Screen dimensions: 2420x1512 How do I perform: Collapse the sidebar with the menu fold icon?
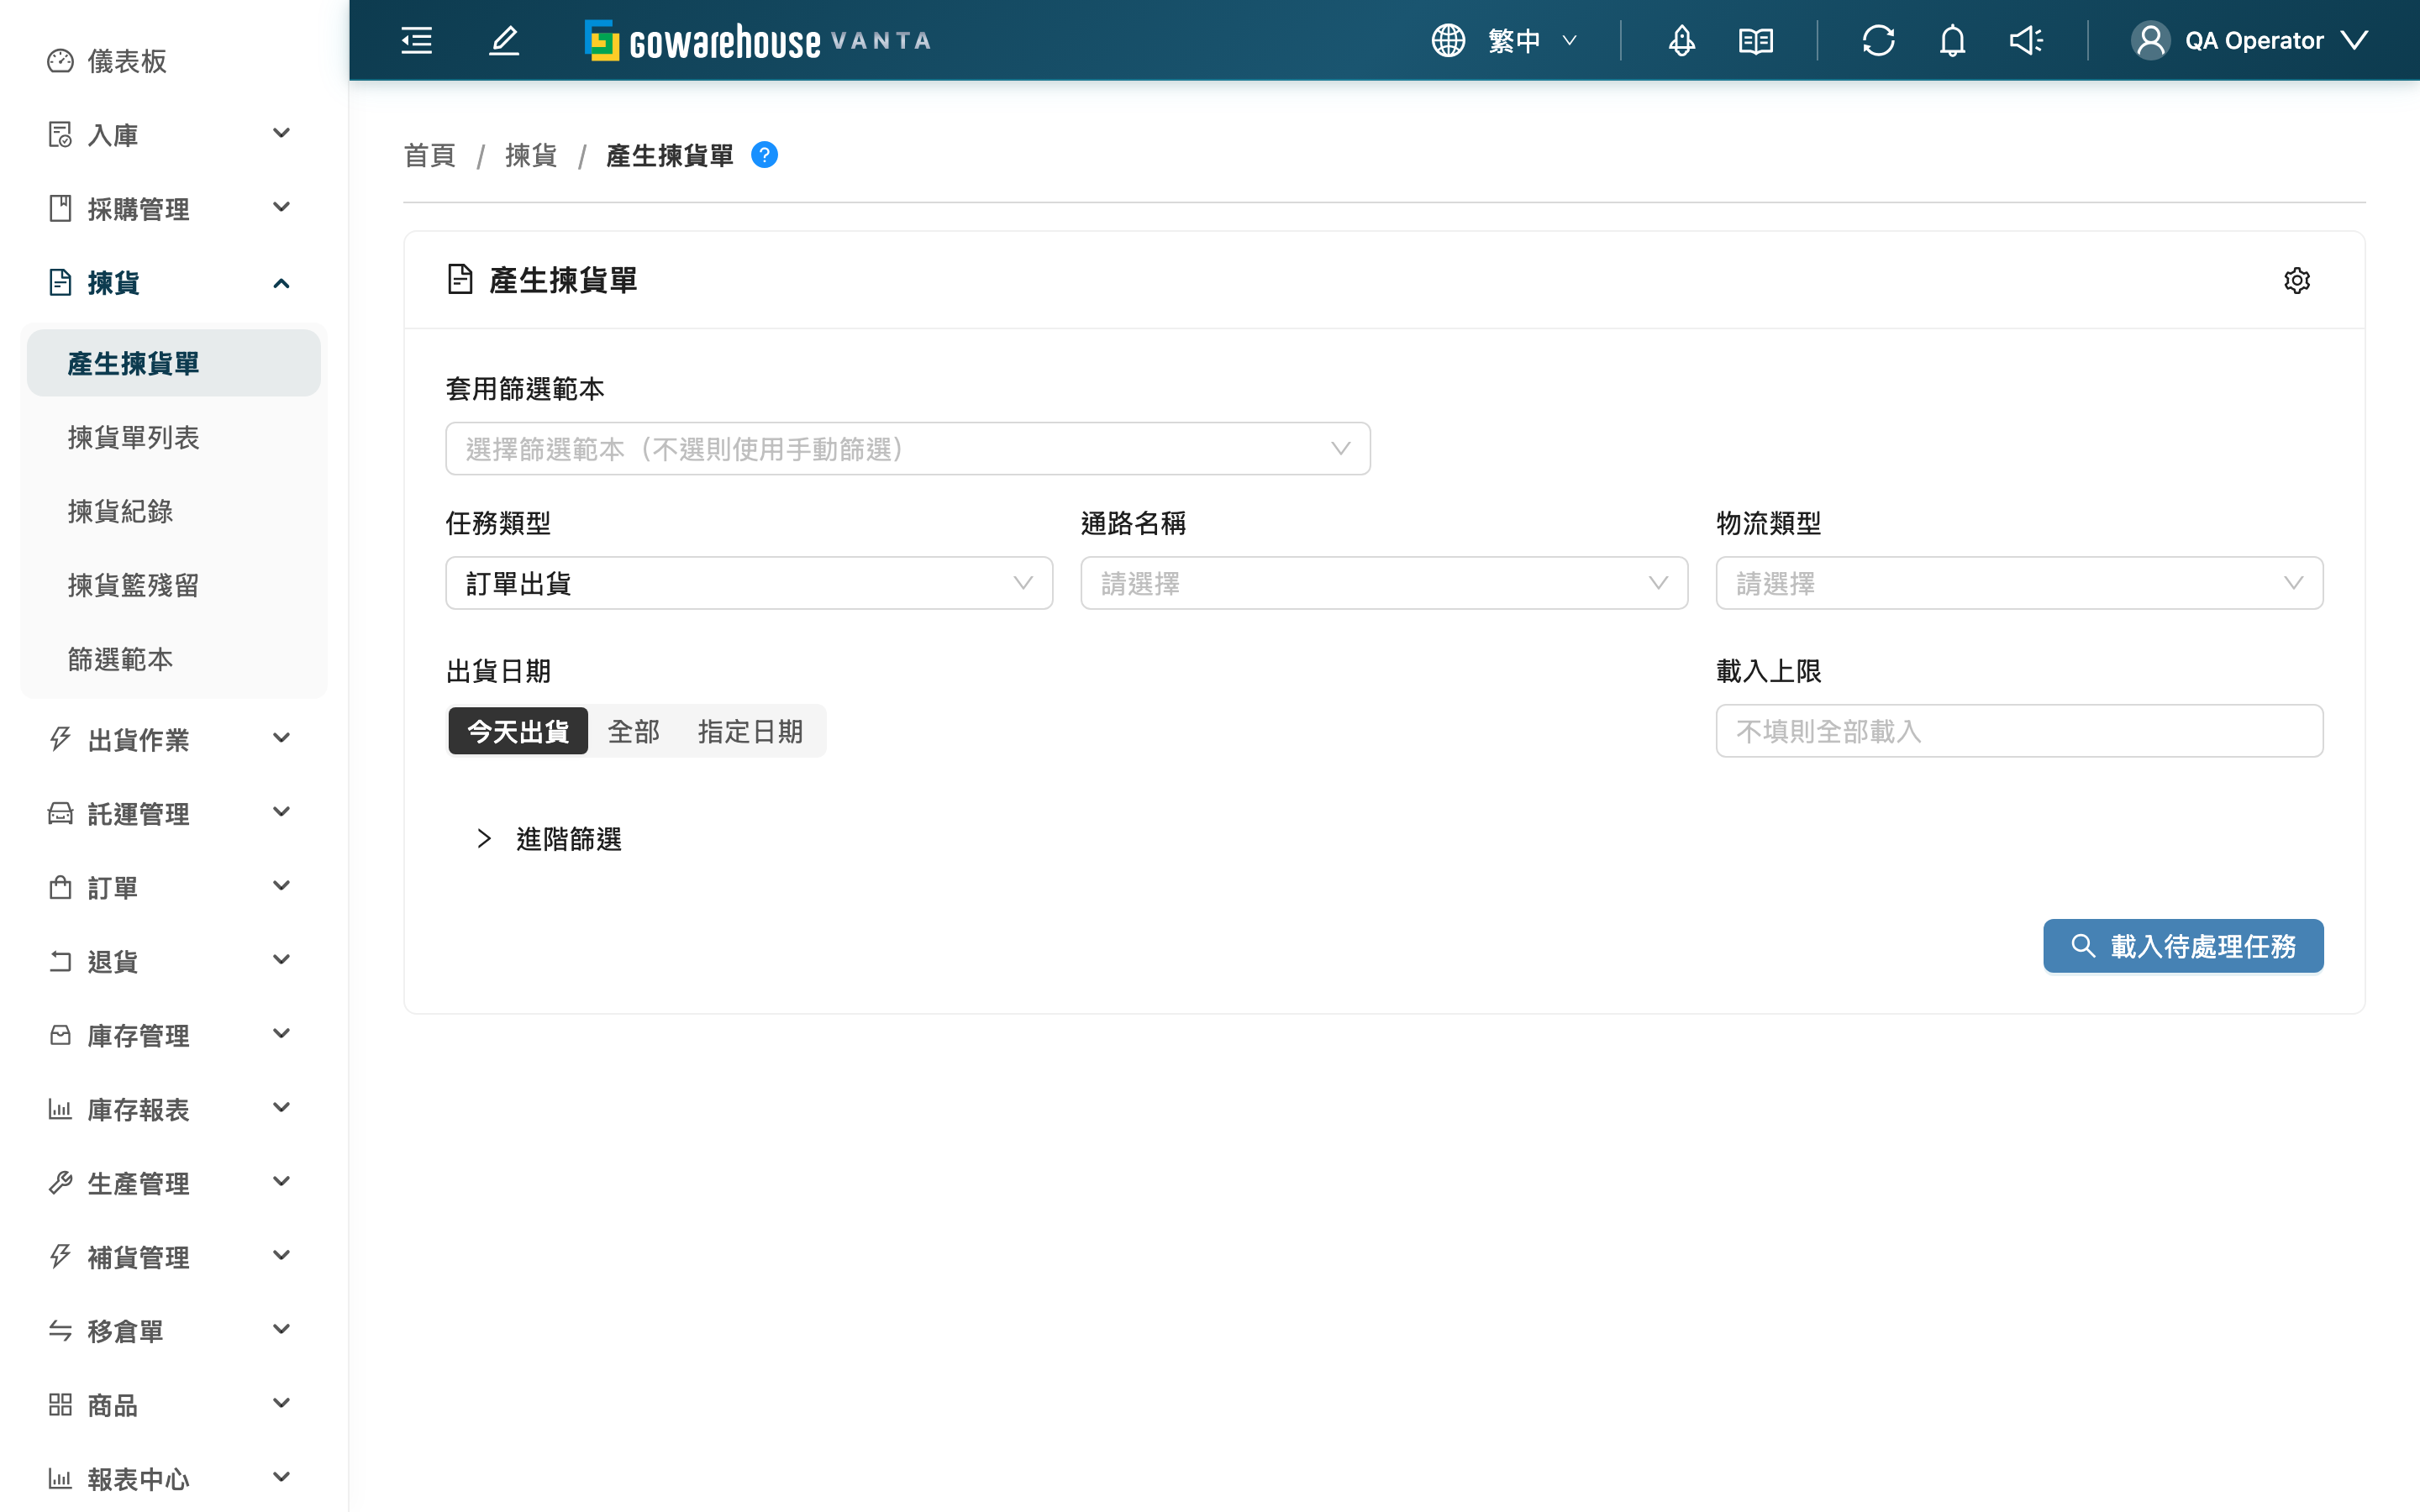[x=416, y=41]
